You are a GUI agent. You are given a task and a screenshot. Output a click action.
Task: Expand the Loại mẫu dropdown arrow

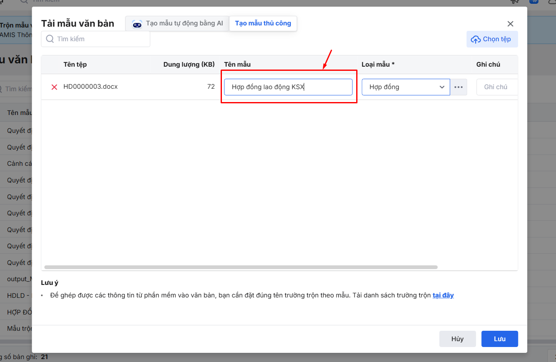(442, 87)
